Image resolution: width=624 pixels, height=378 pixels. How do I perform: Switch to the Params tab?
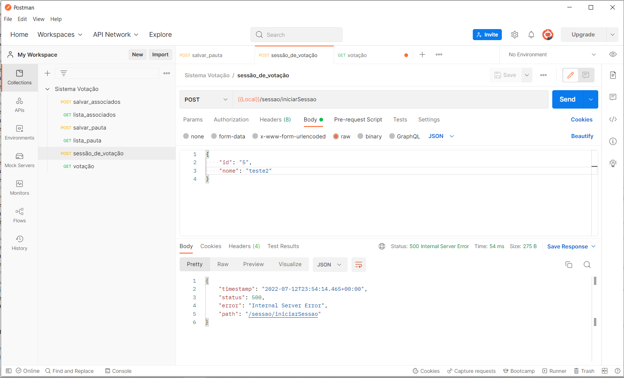[193, 120]
